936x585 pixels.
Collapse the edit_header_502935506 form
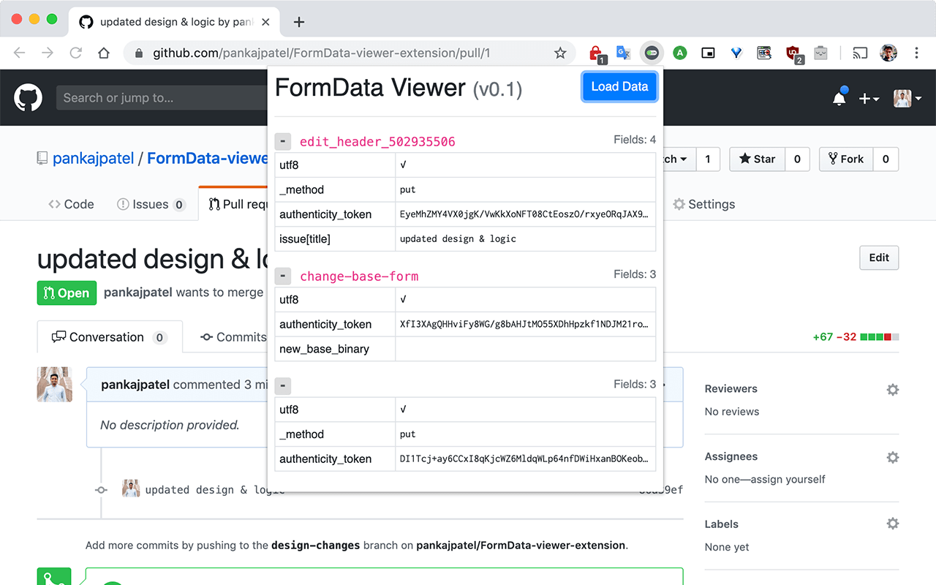pyautogui.click(x=283, y=142)
